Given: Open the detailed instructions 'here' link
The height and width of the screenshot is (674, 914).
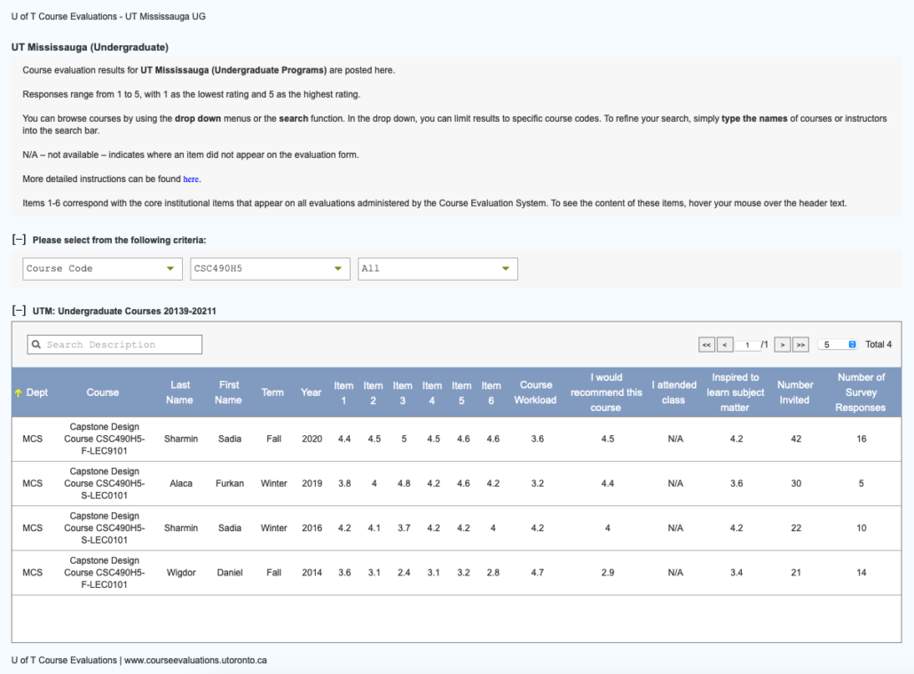Looking at the screenshot, I should coord(191,179).
